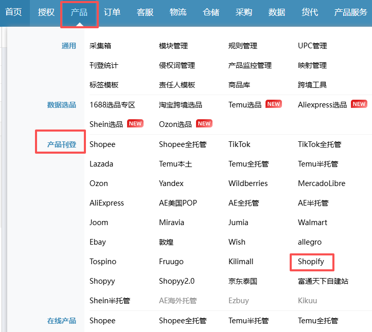Open 侵权词管理 menu item

point(177,65)
